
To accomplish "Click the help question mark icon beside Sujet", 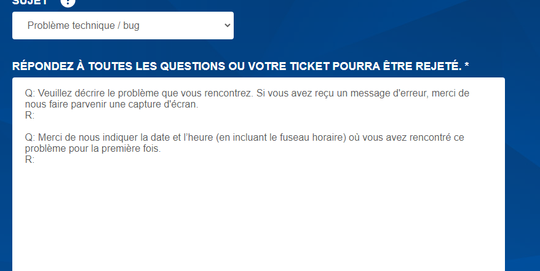I will [68, 2].
